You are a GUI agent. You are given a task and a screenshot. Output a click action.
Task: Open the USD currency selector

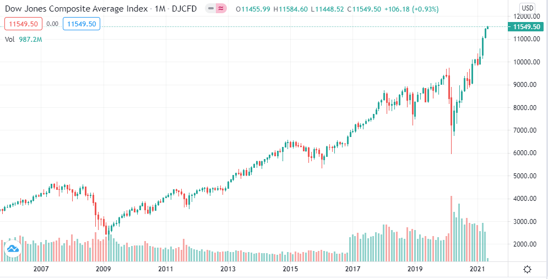coord(527,8)
